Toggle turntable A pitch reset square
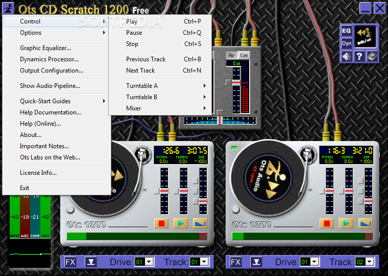The height and width of the screenshot is (276, 388). 156,191
